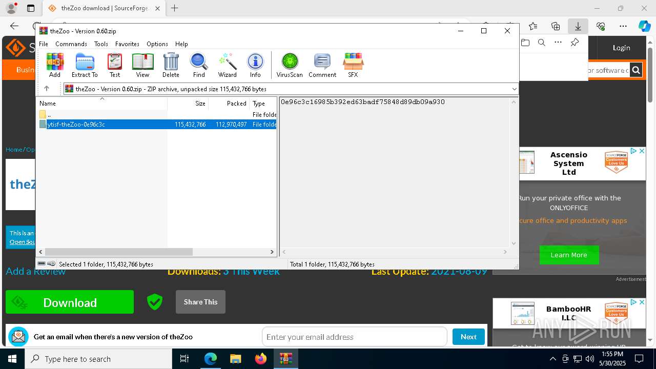Click the Home breadcrumb link
The height and width of the screenshot is (369, 656).
point(14,150)
